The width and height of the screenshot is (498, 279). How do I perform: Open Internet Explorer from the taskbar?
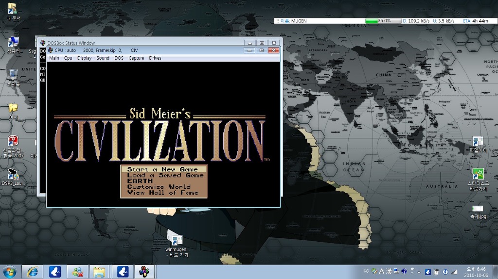(x=33, y=272)
